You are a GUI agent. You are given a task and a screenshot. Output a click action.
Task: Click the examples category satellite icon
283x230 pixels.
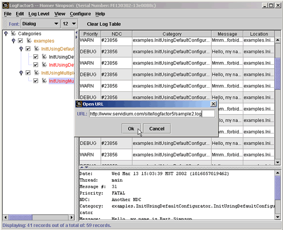click(29, 41)
